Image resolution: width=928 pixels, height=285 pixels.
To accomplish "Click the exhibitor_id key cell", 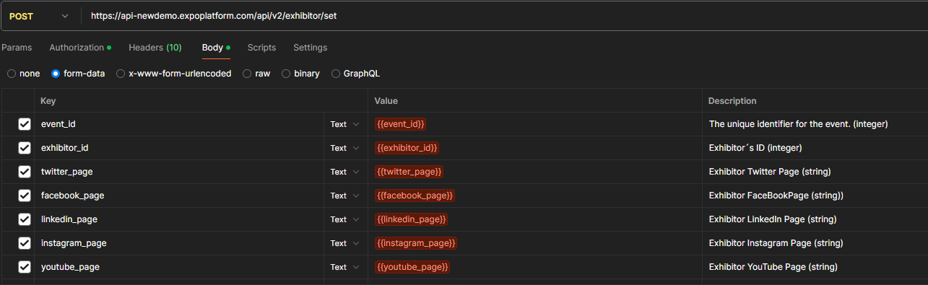I will (x=179, y=148).
